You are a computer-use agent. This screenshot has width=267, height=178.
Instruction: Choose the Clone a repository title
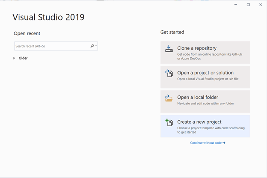point(197,48)
